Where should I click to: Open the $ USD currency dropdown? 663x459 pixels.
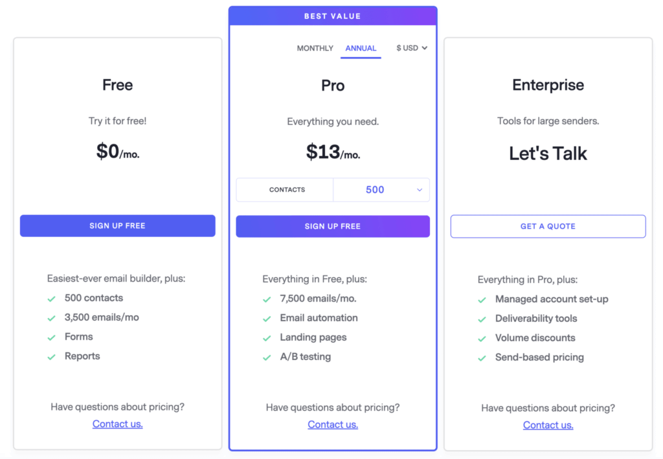[x=412, y=48]
